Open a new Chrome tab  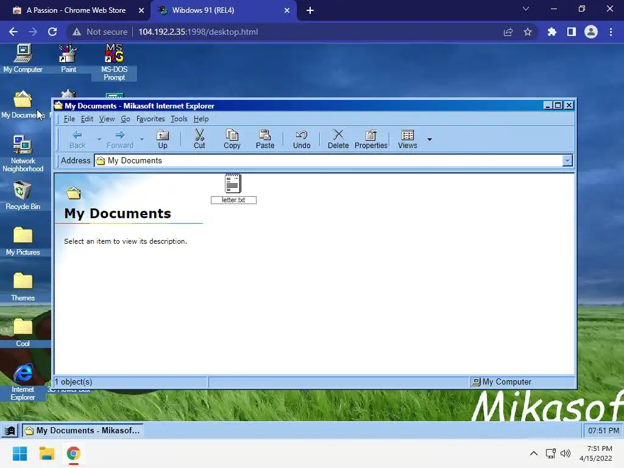coord(310,10)
